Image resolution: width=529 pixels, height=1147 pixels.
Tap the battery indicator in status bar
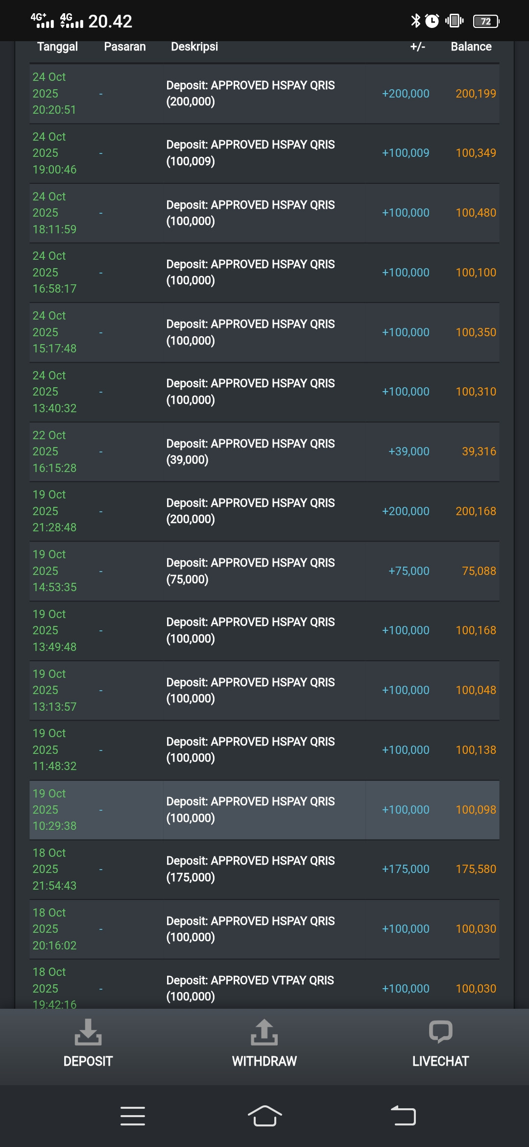[486, 21]
